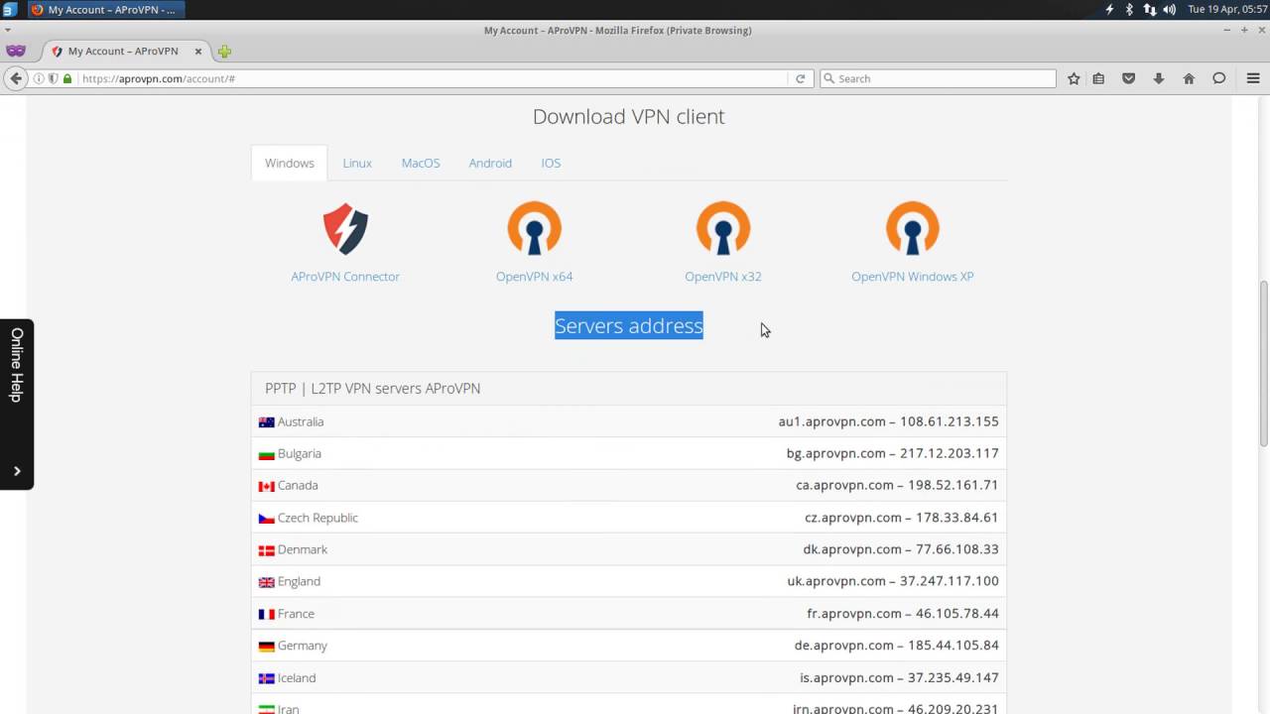This screenshot has width=1270, height=714.
Task: Click cz.aprovpn.com – 178.33.84.61 address
Action: pos(902,518)
